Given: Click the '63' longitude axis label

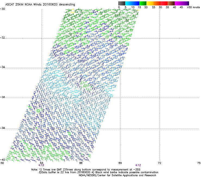Looking at the screenshot, I should click(x=42, y=163).
